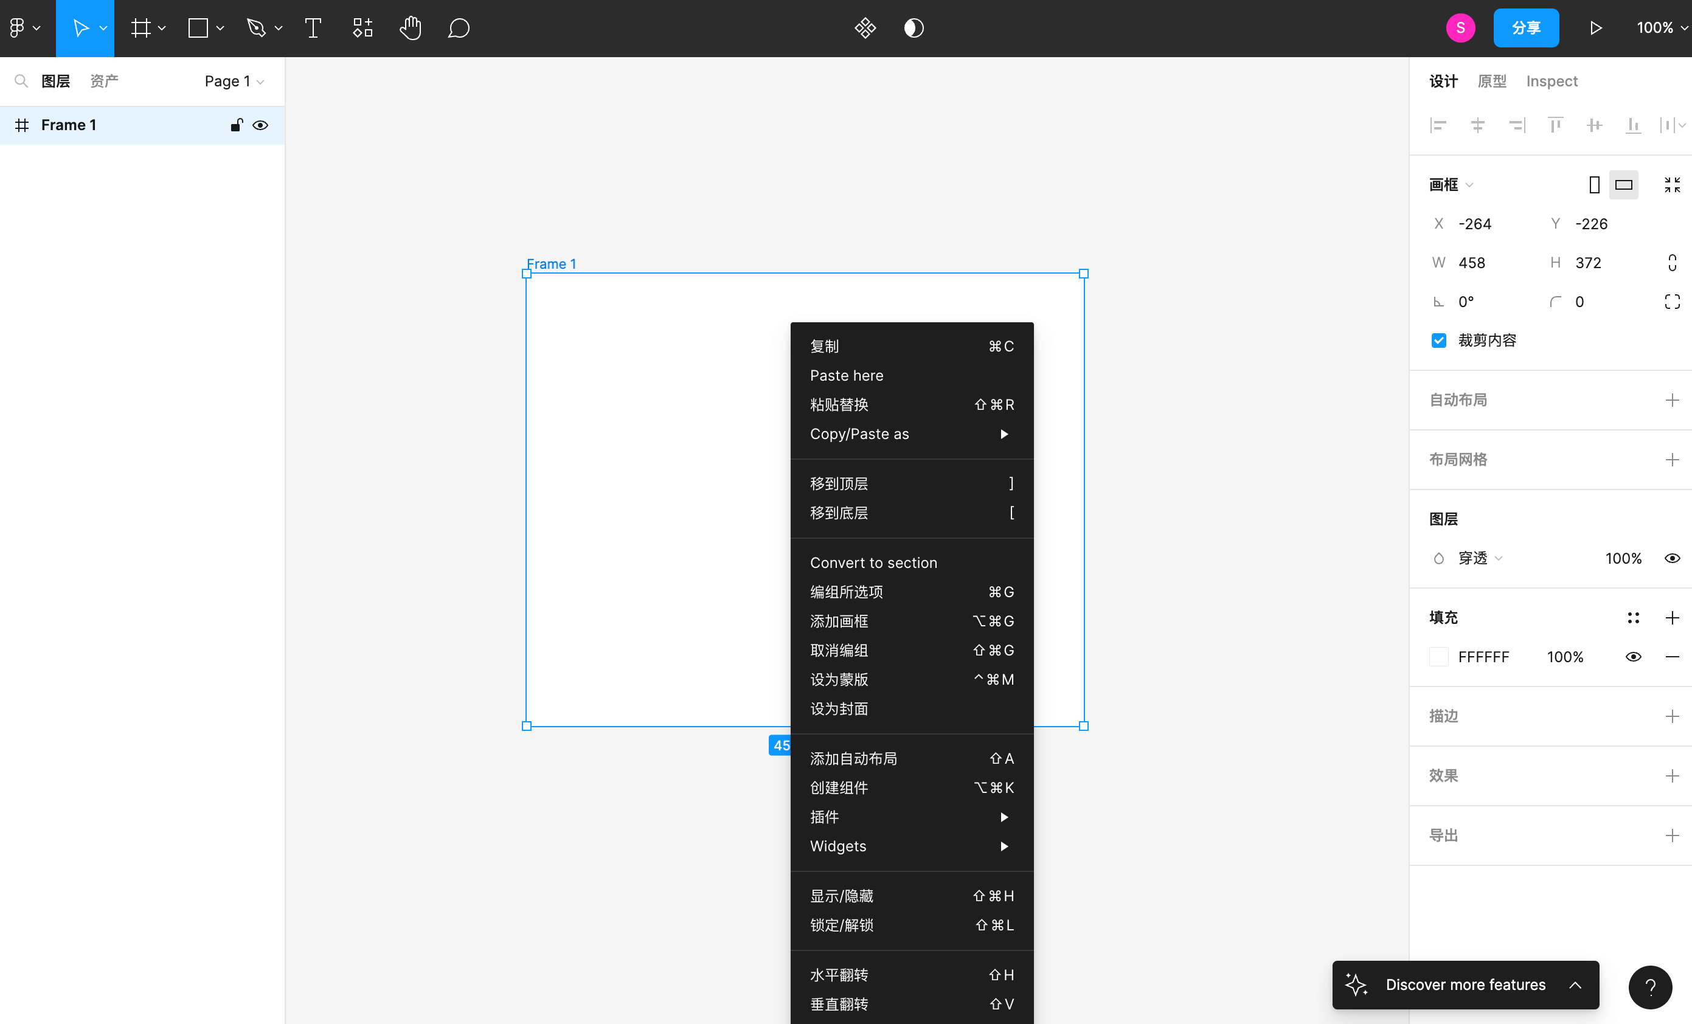Toggle constrain proportions link icon
1692x1024 pixels.
pos(1672,263)
